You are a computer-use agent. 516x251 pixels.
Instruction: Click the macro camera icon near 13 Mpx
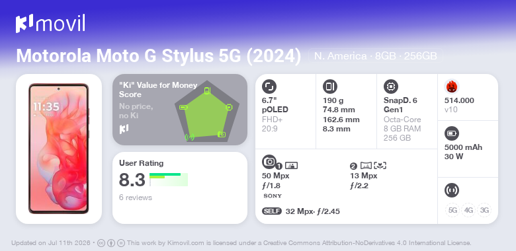[380, 166]
